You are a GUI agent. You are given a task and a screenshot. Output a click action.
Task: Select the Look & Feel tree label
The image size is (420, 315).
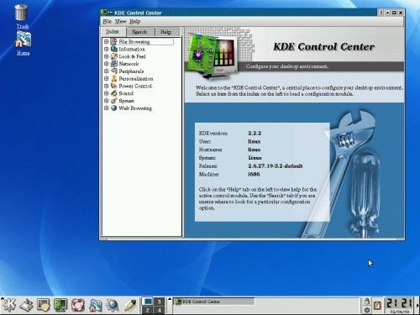[x=132, y=56]
